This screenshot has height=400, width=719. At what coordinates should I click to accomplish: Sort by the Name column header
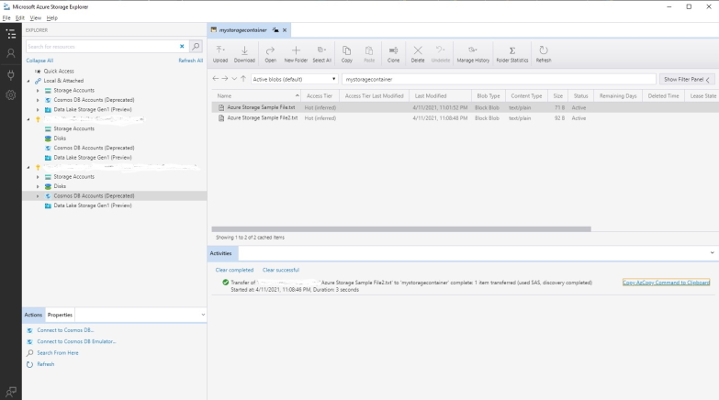click(x=256, y=95)
